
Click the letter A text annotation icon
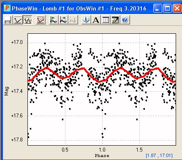click(96, 20)
